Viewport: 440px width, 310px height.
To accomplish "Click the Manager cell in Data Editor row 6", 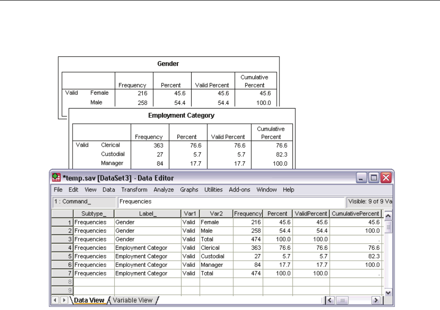I will 216,265.
